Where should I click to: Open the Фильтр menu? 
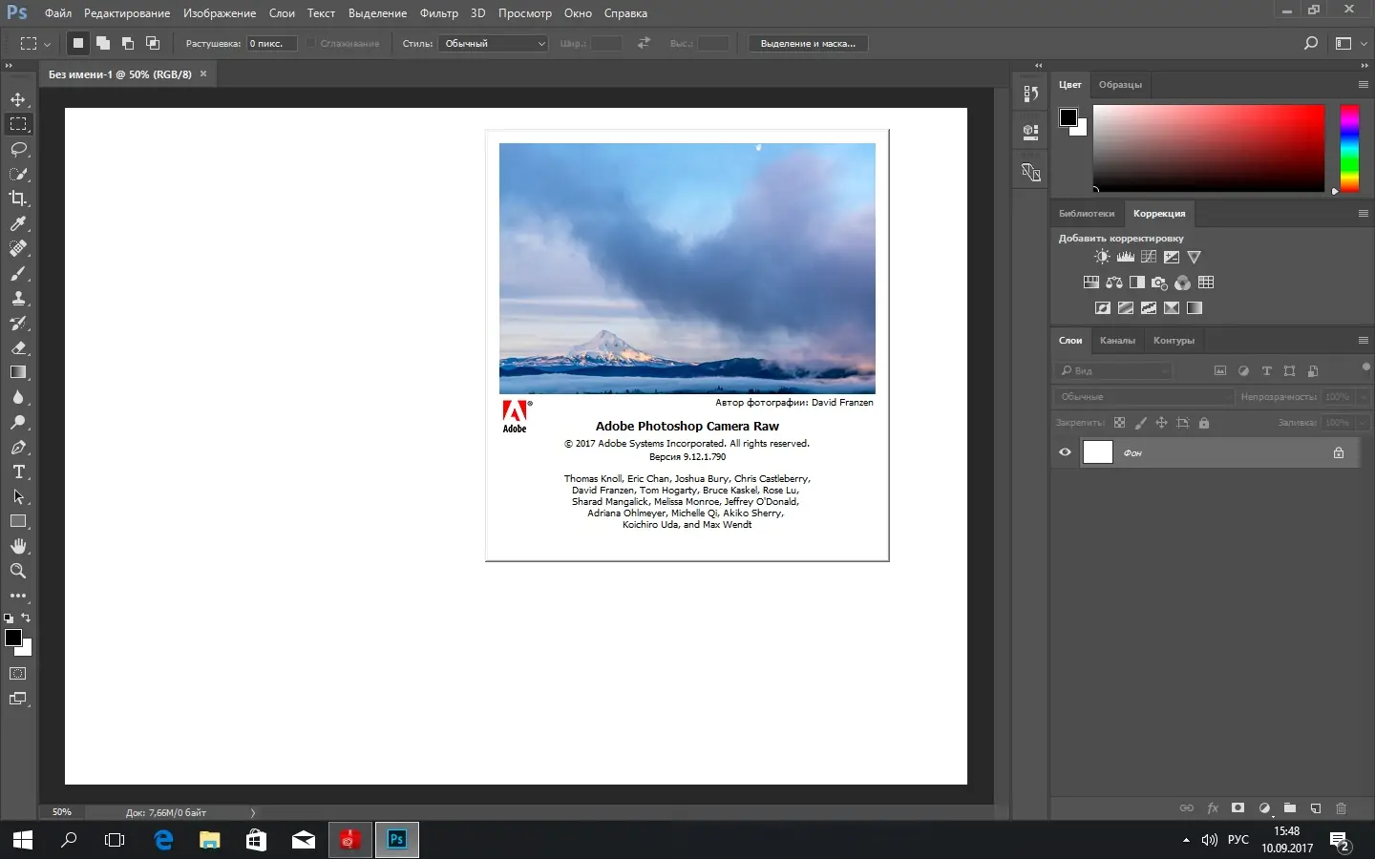[438, 13]
